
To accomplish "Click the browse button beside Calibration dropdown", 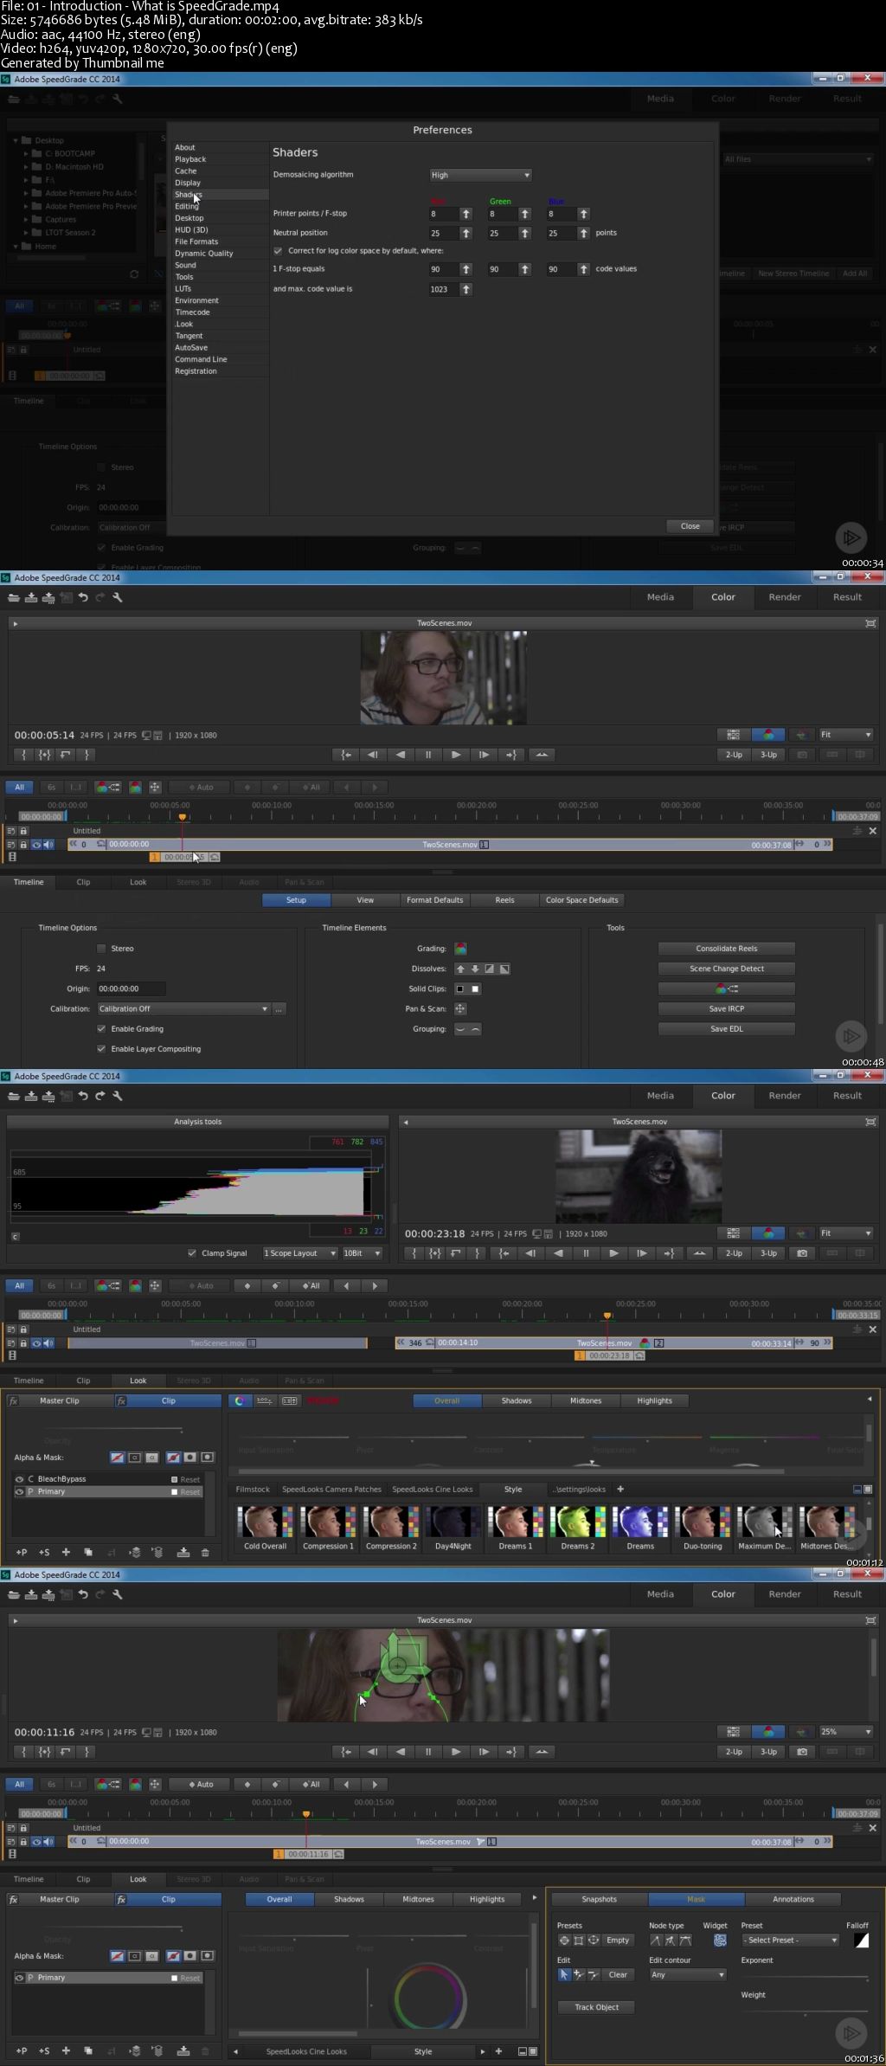I will pyautogui.click(x=279, y=1009).
